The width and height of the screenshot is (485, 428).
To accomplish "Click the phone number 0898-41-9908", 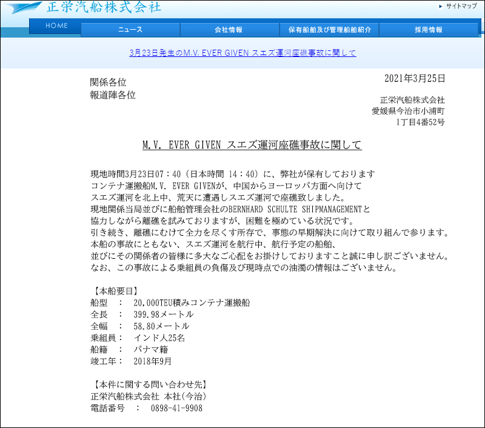I will coord(176,408).
